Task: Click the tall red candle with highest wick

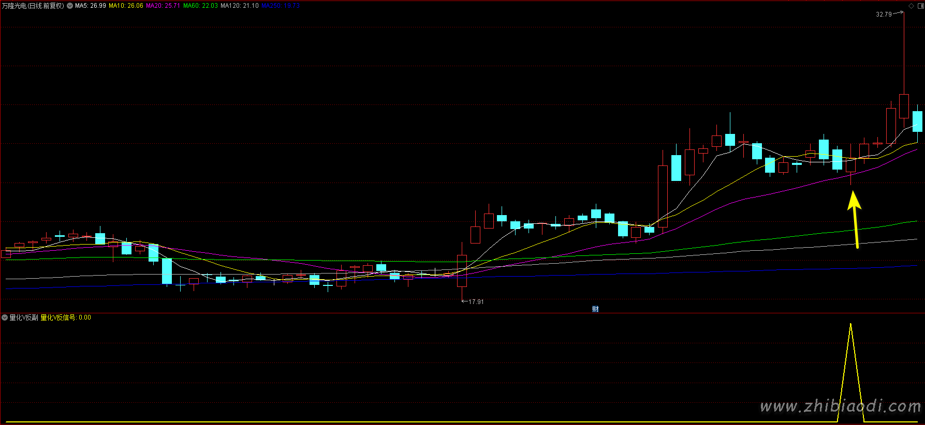Action: click(x=904, y=106)
